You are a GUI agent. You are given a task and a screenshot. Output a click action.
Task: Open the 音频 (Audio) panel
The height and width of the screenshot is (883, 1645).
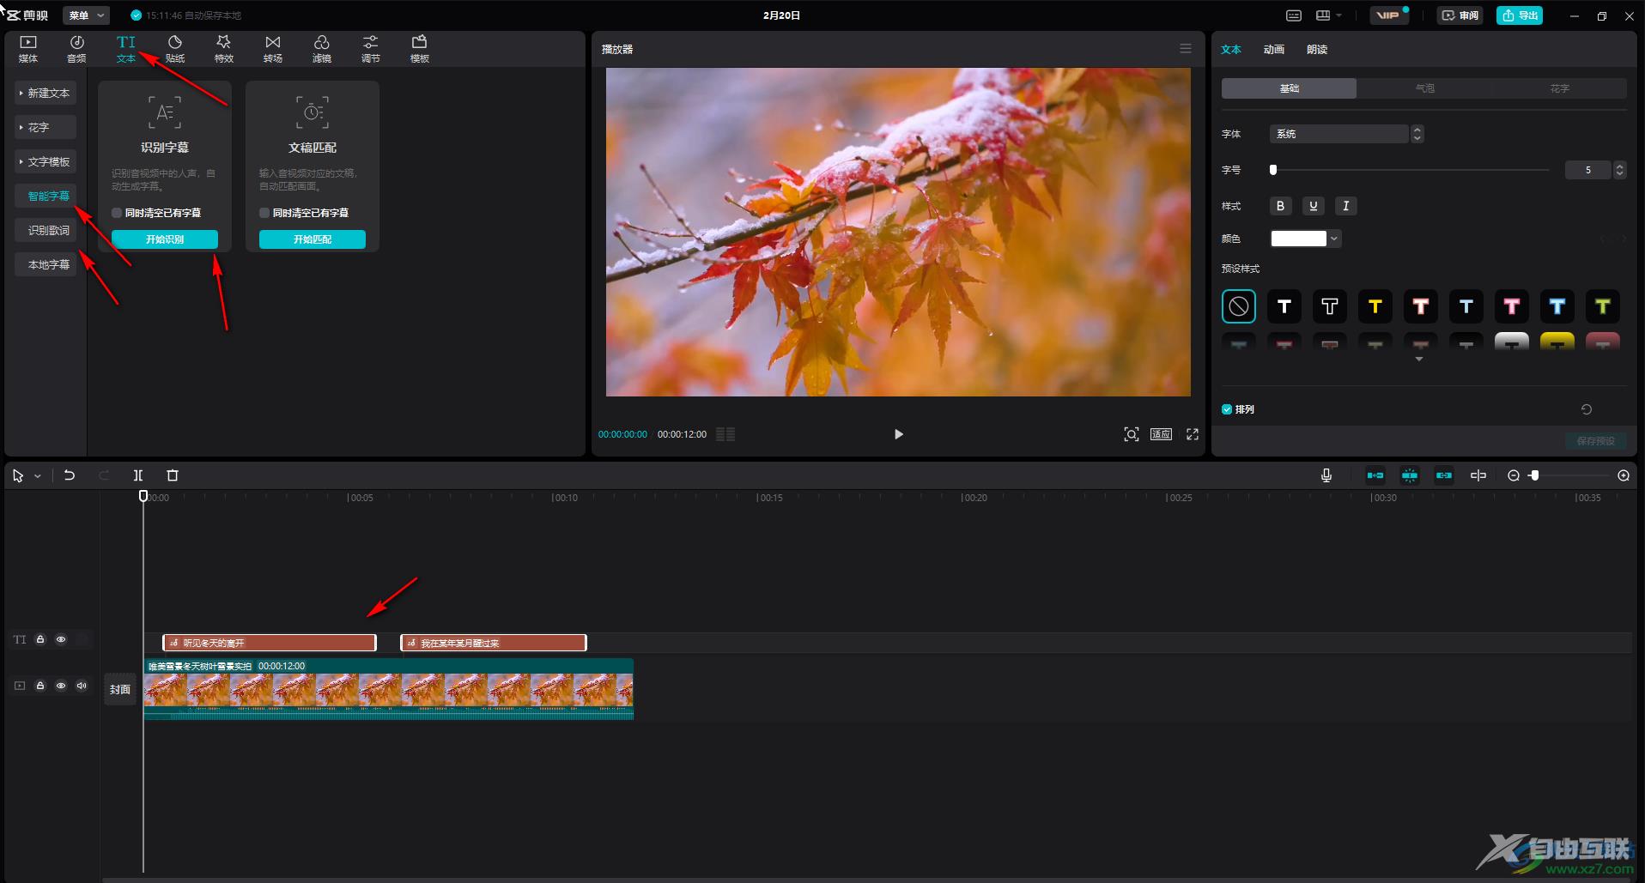(x=76, y=49)
